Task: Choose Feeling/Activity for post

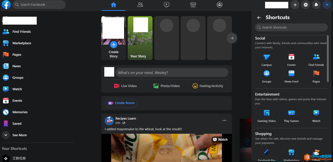Action: (x=208, y=86)
